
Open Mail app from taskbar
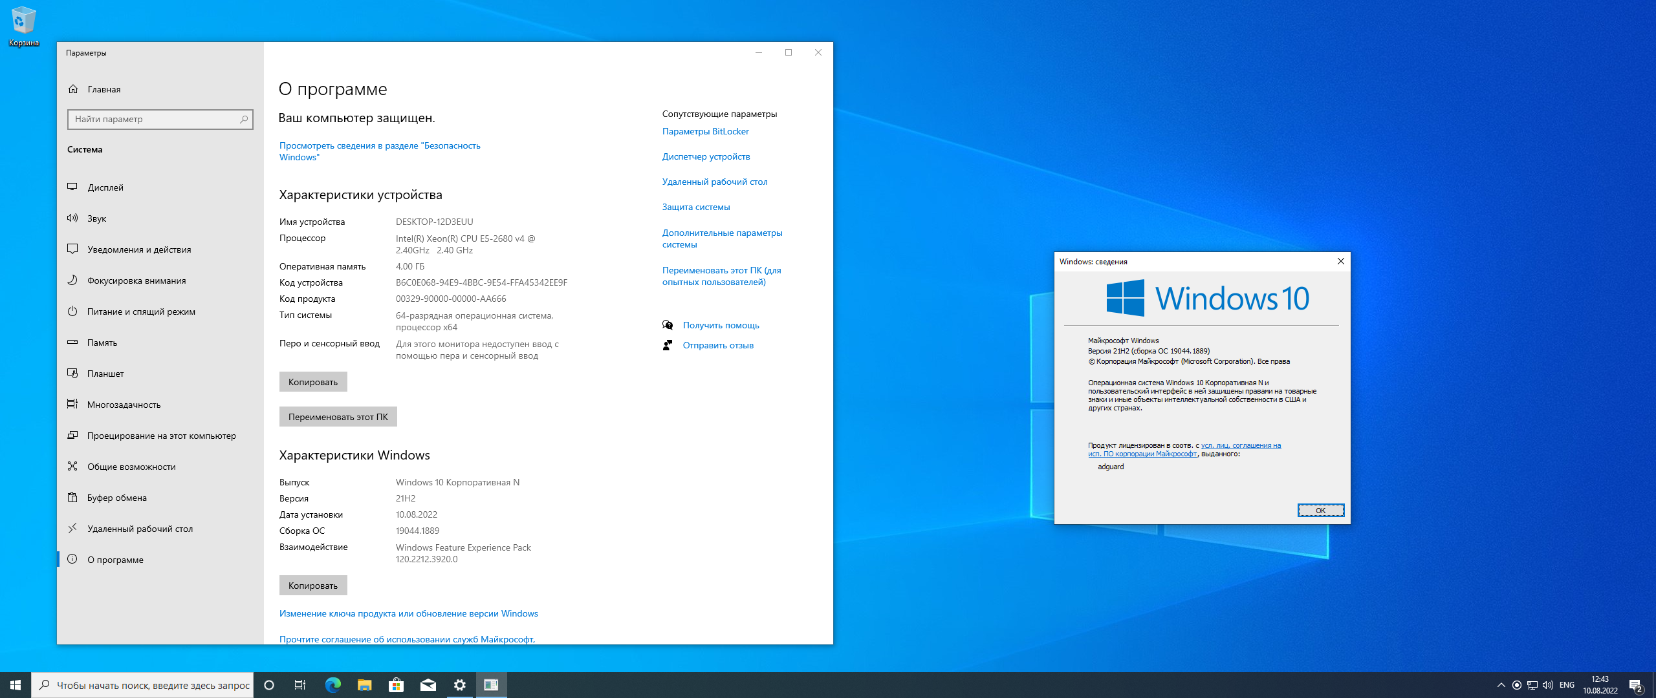[428, 685]
